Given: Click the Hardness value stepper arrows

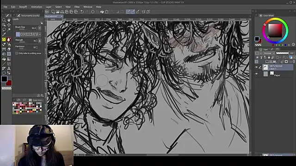Looking at the screenshot, I should click(x=37, y=47).
